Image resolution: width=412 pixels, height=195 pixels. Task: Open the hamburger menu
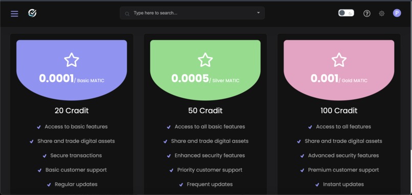[x=14, y=14]
